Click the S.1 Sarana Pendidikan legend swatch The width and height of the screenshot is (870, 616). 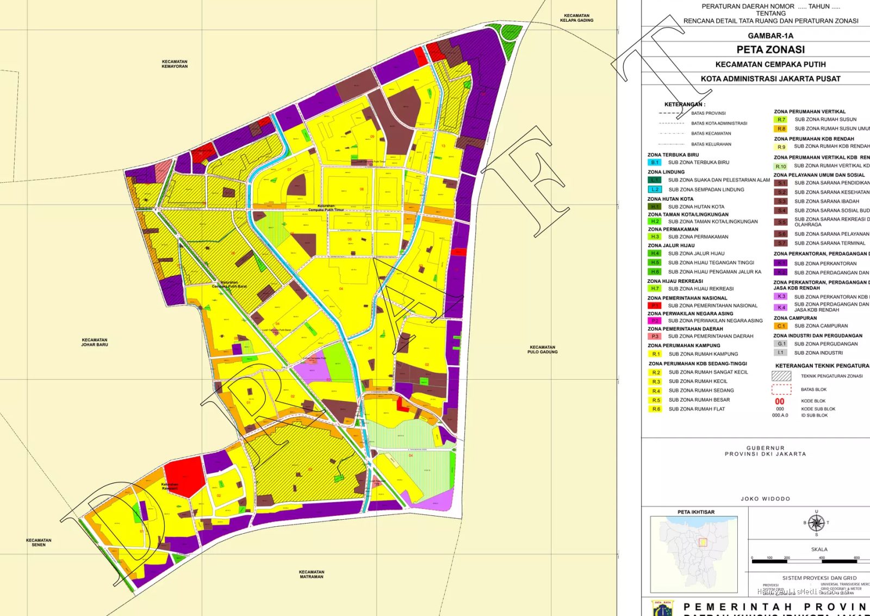point(781,183)
